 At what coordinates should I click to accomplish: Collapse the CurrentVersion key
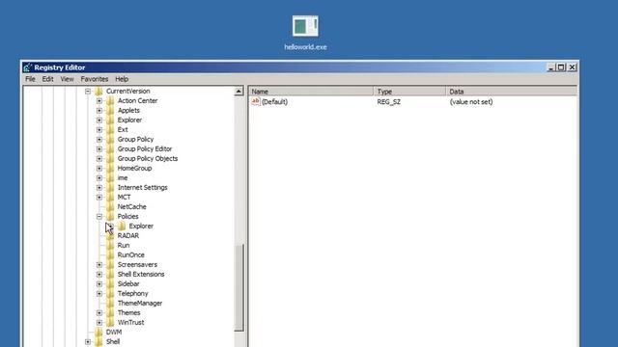tap(88, 92)
